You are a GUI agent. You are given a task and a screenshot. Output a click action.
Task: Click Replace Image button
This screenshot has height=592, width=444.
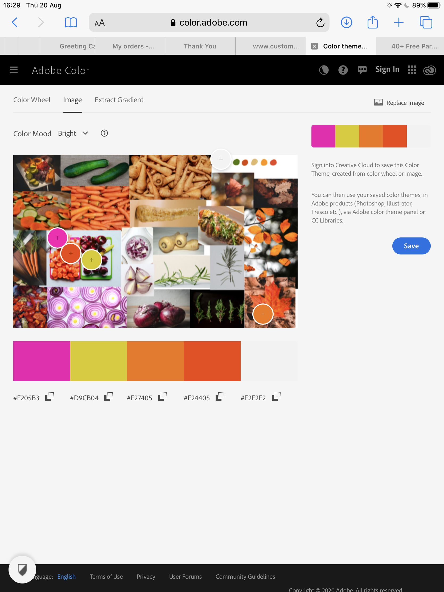tap(399, 103)
